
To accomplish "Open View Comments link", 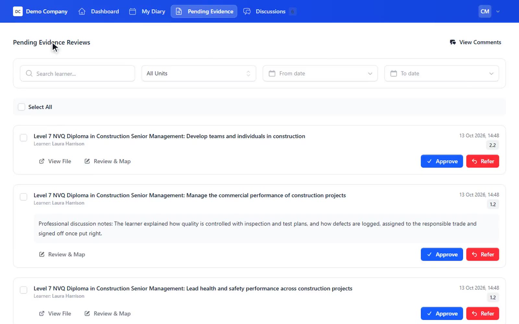I will [x=476, y=42].
